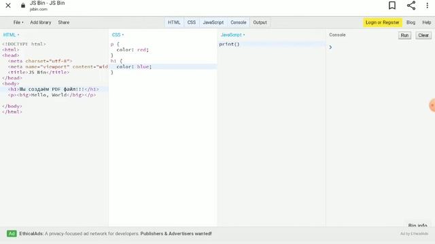Click the jsbin.com address text
The image size is (435, 244).
pos(39,9)
